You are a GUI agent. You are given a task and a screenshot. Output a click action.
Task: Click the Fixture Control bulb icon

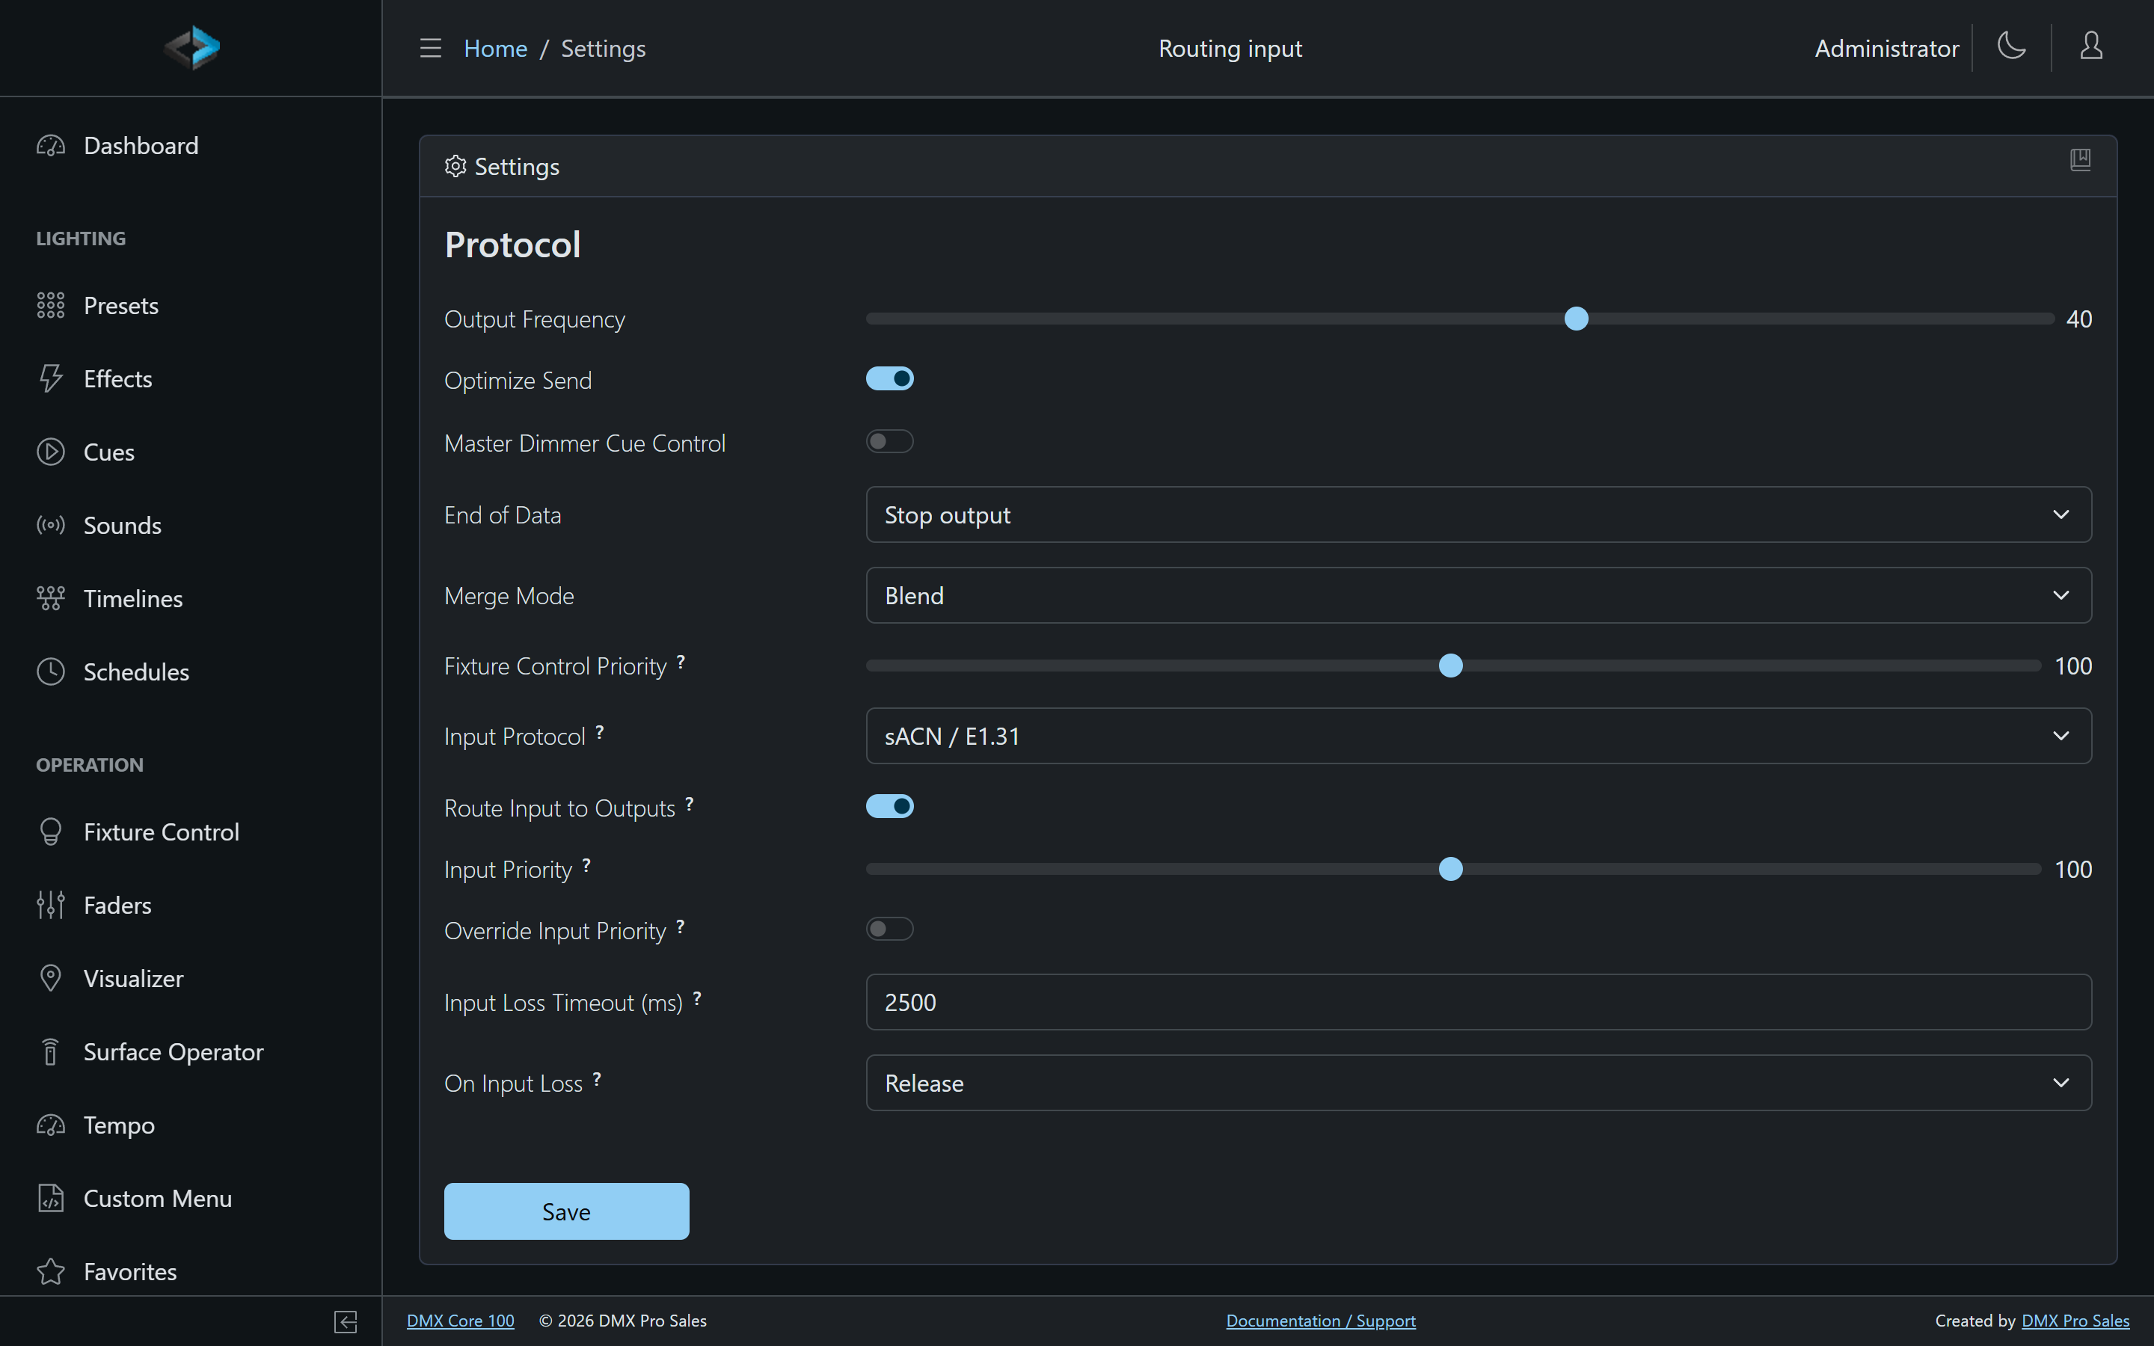[x=51, y=832]
